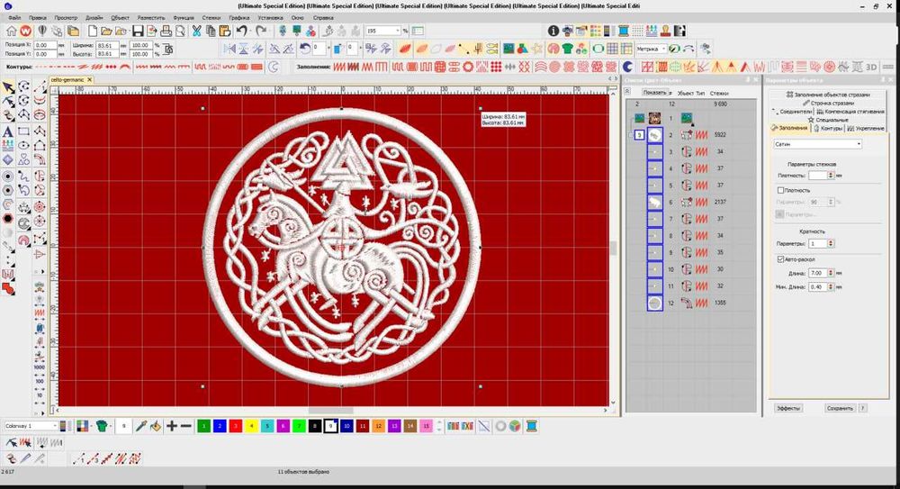Uncheck the Авто-раскол checkbox
This screenshot has width=900, height=489.
point(780,259)
